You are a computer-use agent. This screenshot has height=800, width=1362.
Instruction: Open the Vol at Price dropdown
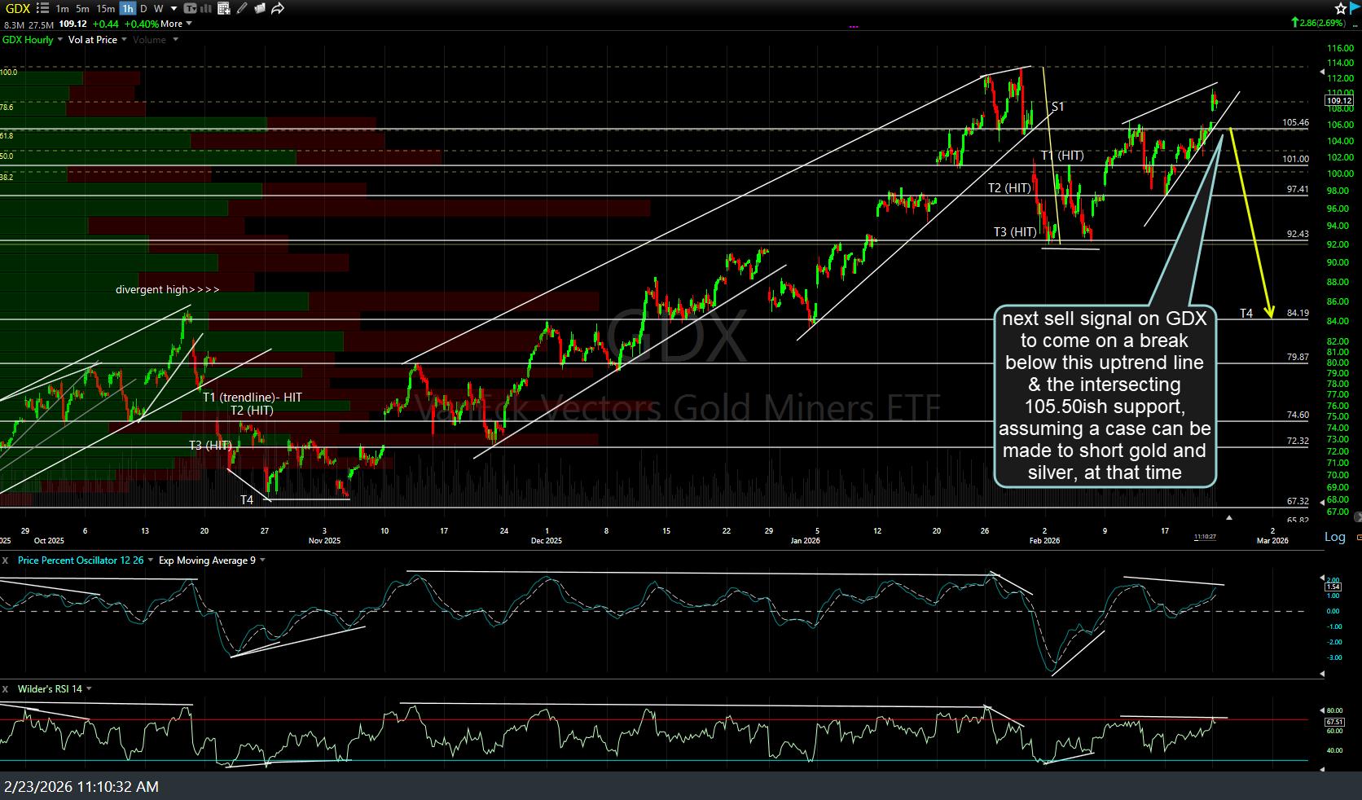[x=124, y=40]
